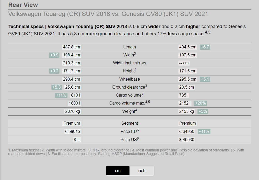Select the 810 l cargo volume
This screenshot has width=259, height=180.
tap(75, 95)
